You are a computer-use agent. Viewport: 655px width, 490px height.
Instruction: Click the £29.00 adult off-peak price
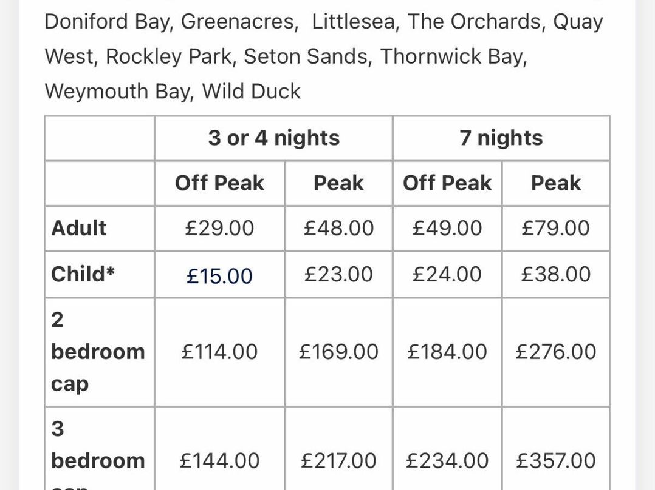coord(219,228)
